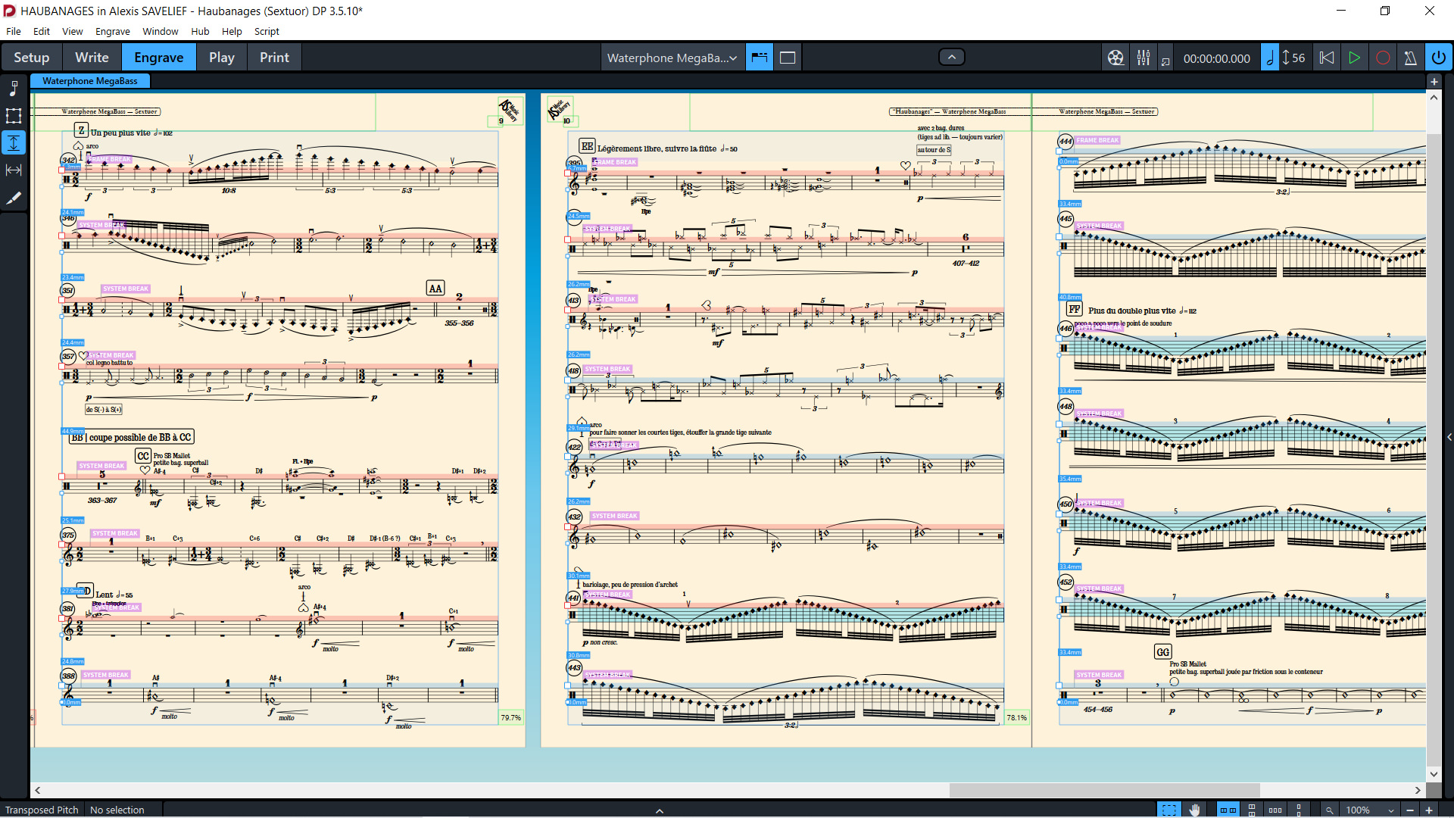Click the vertical scrollbar up arrow
Viewport: 1454px width, 818px height.
(x=1434, y=98)
